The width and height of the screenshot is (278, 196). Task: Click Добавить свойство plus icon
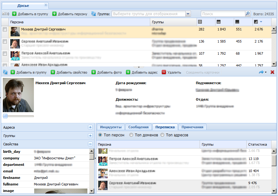coord(53,72)
